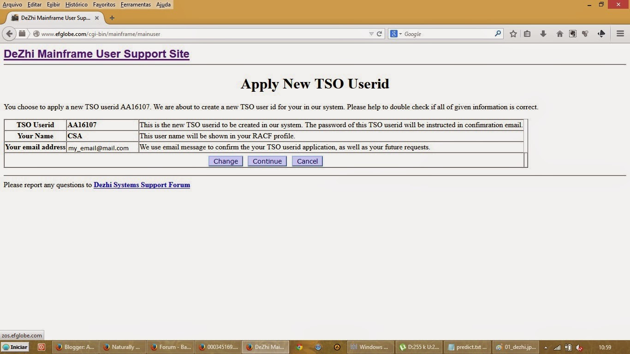Reload the page with the refresh icon
The width and height of the screenshot is (630, 354).
point(379,34)
